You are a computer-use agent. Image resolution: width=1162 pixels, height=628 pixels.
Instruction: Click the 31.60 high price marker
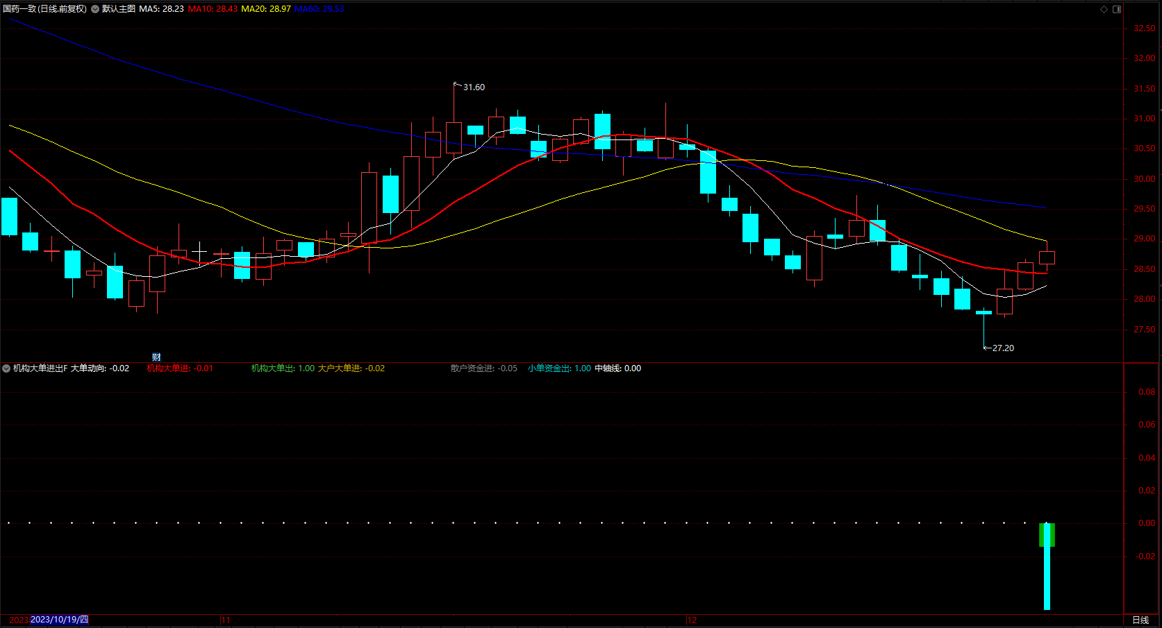(474, 87)
